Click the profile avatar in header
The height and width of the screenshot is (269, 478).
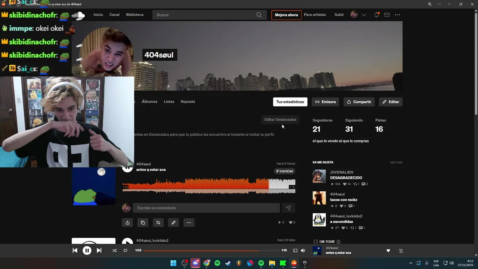coord(354,15)
